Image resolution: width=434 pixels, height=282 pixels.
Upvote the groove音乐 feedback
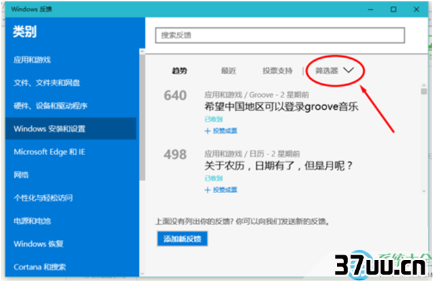pyautogui.click(x=221, y=131)
